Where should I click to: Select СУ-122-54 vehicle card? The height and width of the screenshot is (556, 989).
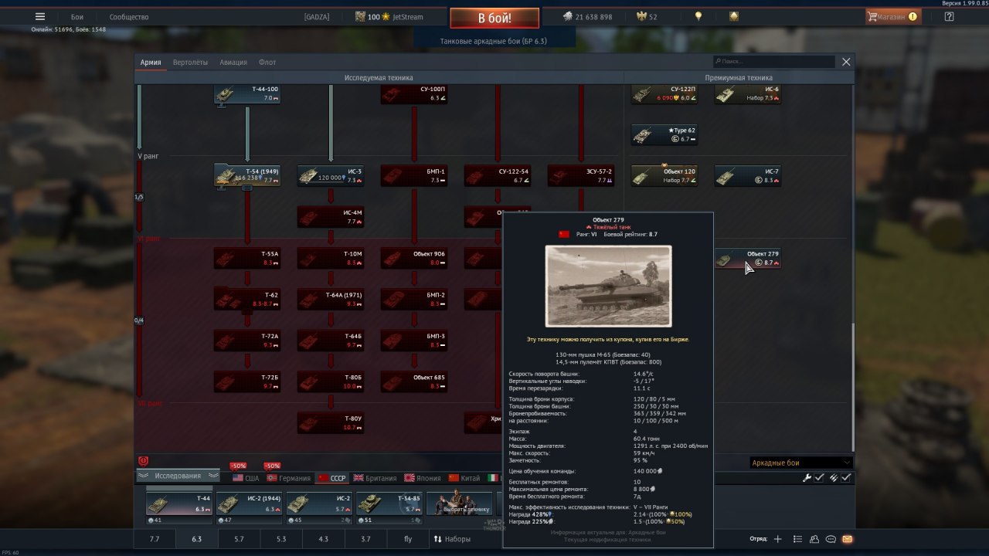click(x=498, y=175)
